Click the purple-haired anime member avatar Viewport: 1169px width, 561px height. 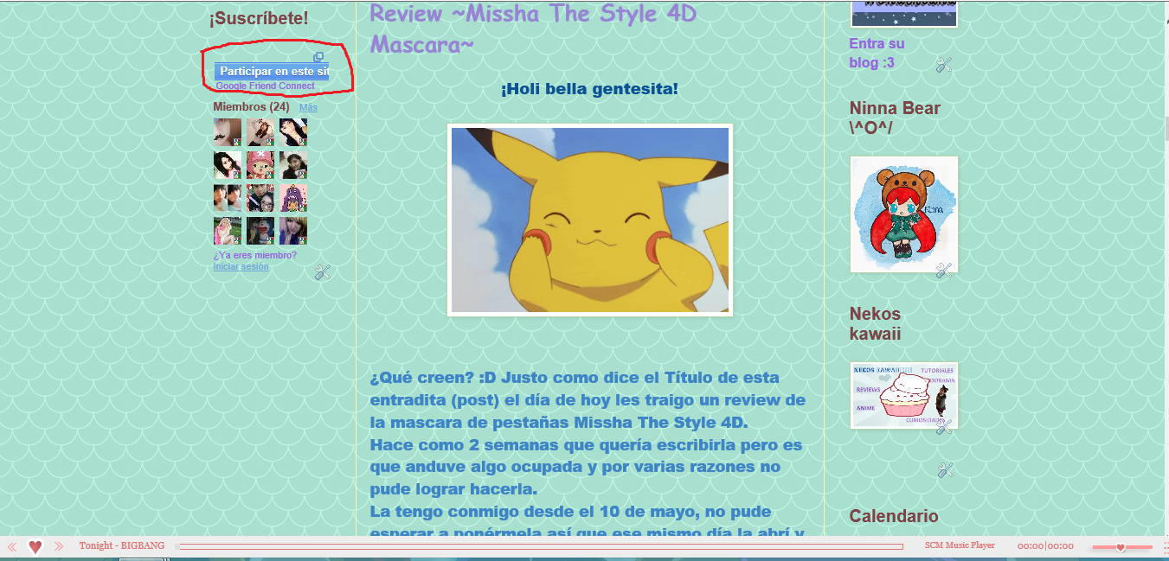(293, 198)
